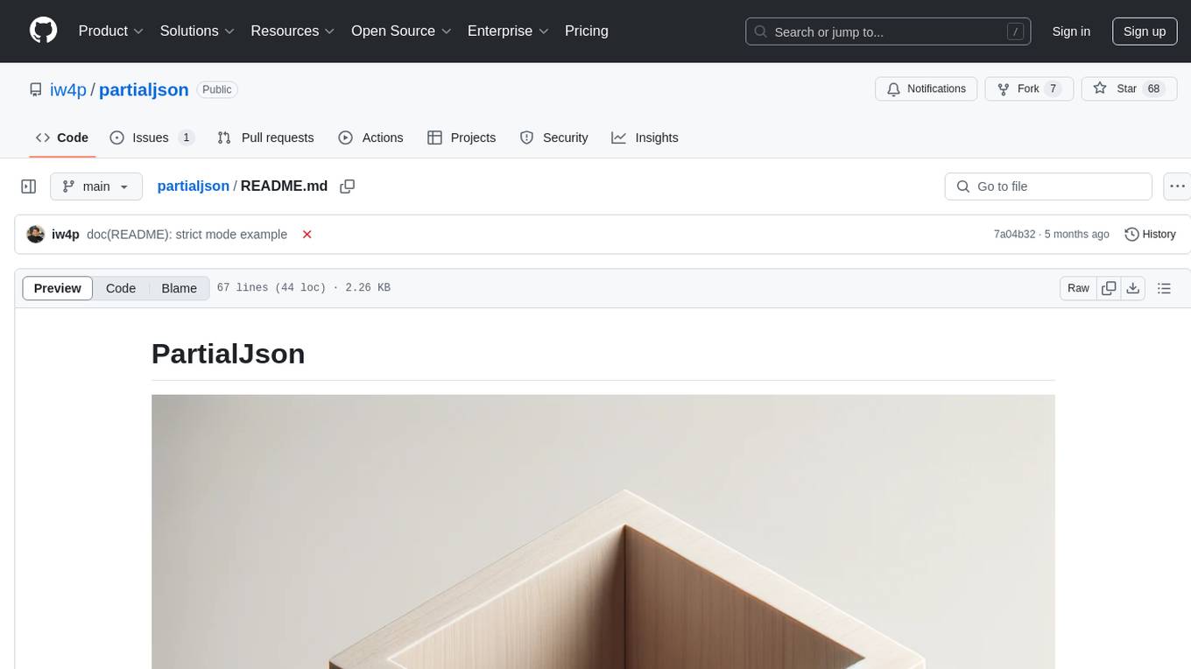Image resolution: width=1191 pixels, height=669 pixels.
Task: Click the Sign up button
Action: click(x=1145, y=32)
